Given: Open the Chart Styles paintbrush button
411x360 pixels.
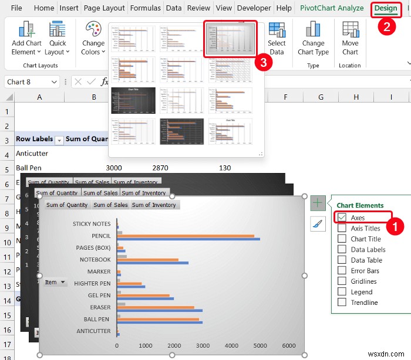Looking at the screenshot, I should (x=318, y=224).
